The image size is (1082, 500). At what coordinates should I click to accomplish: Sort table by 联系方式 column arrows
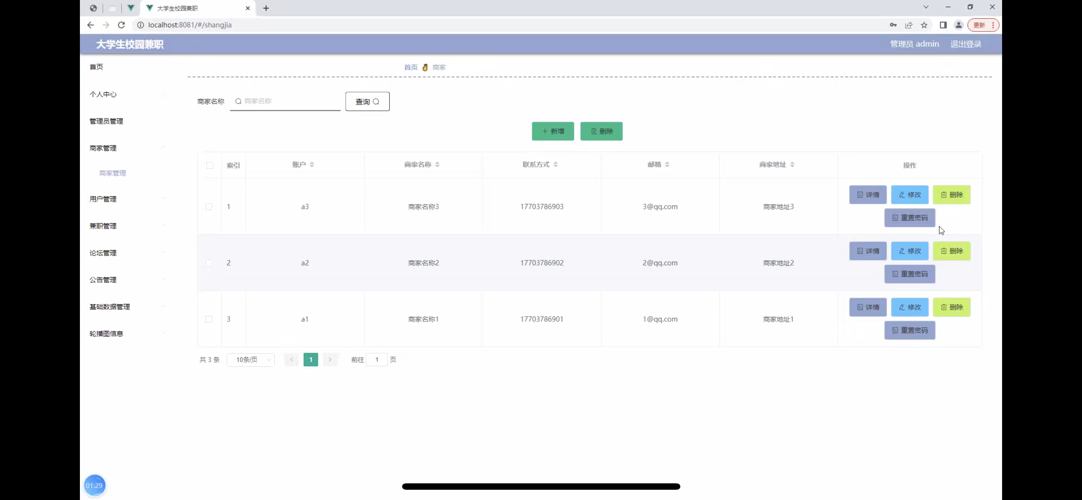point(556,165)
